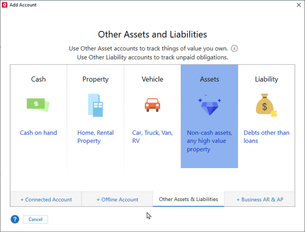Choose the blue diamond Assets icon

[x=209, y=106]
